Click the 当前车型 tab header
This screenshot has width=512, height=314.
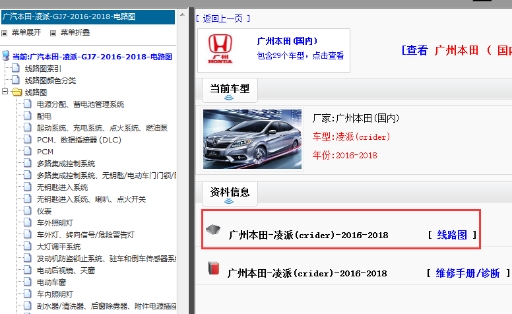(230, 90)
